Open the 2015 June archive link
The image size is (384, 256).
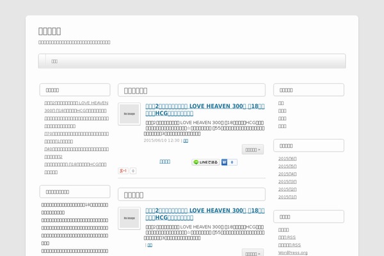(x=287, y=159)
